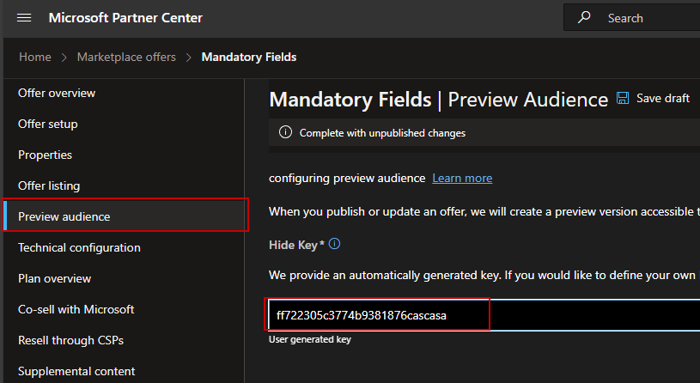
Task: Click 'User generated key' caption
Action: (x=310, y=339)
